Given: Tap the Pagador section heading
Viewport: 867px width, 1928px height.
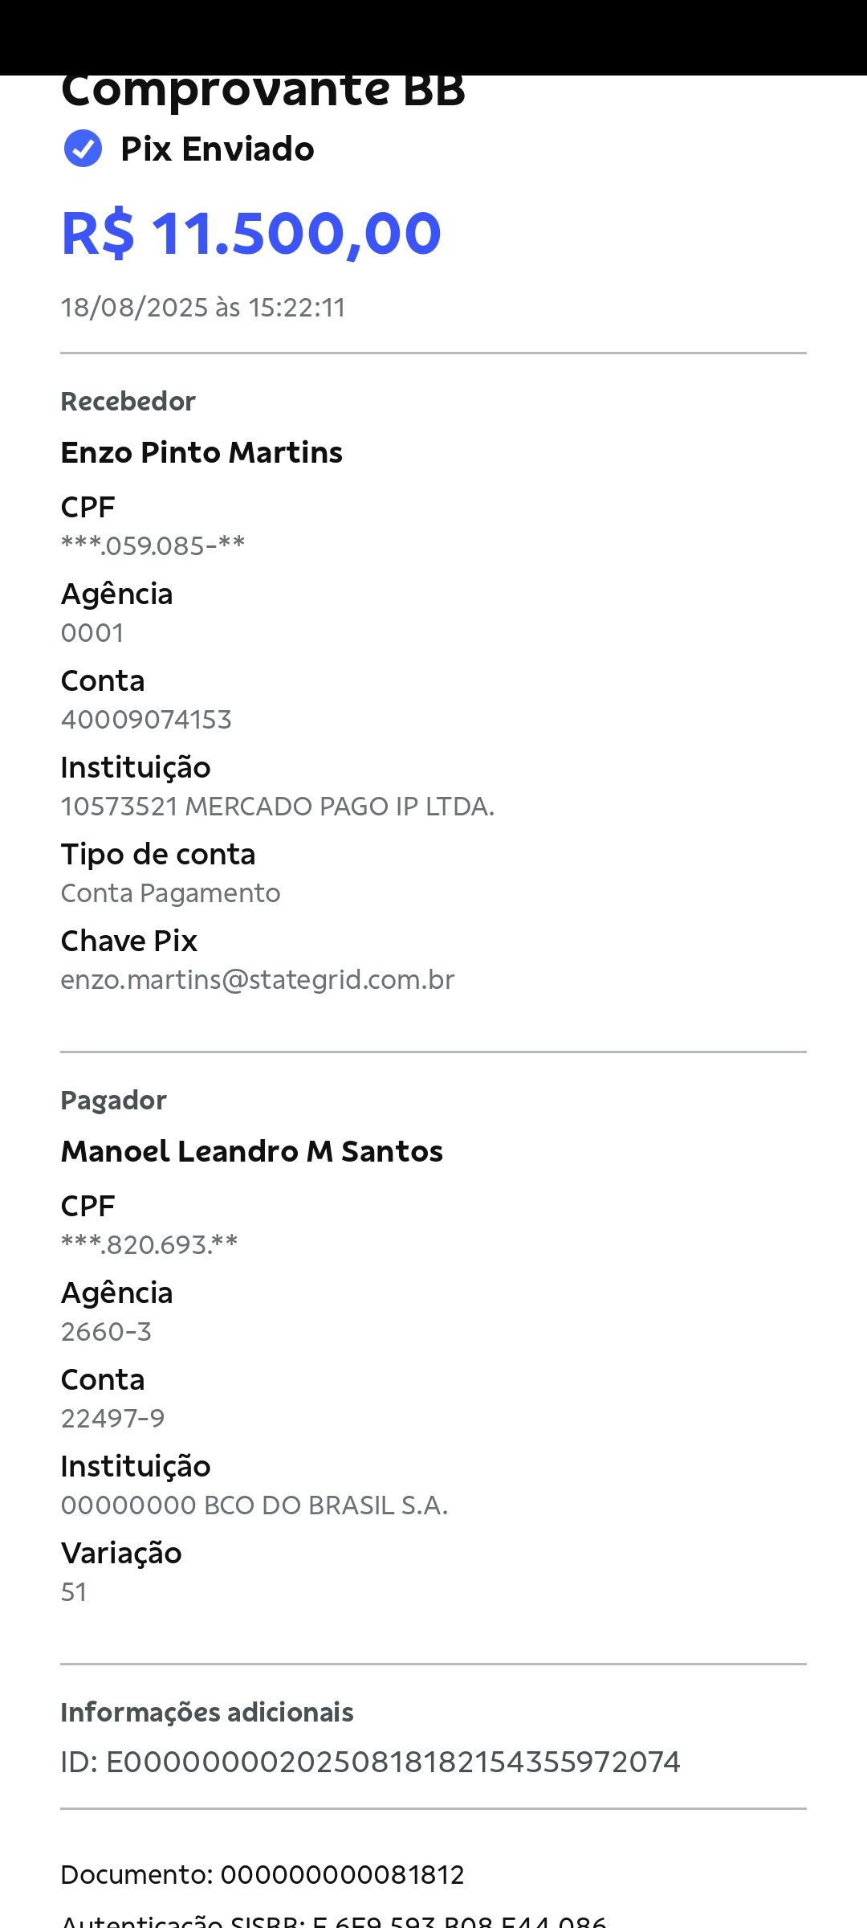Looking at the screenshot, I should click(114, 1101).
